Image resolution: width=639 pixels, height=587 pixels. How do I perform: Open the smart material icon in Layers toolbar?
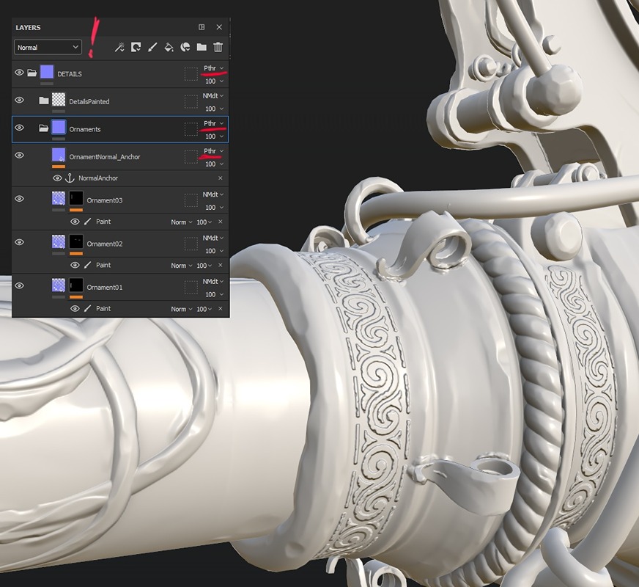[185, 47]
